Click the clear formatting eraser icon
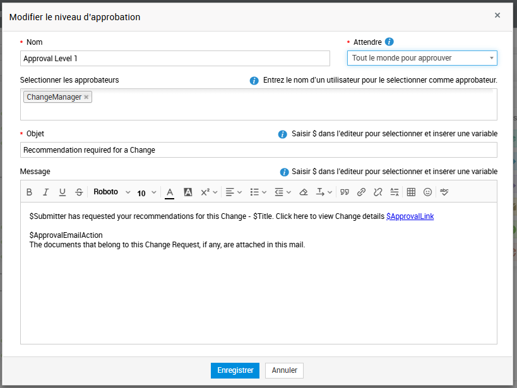 304,192
